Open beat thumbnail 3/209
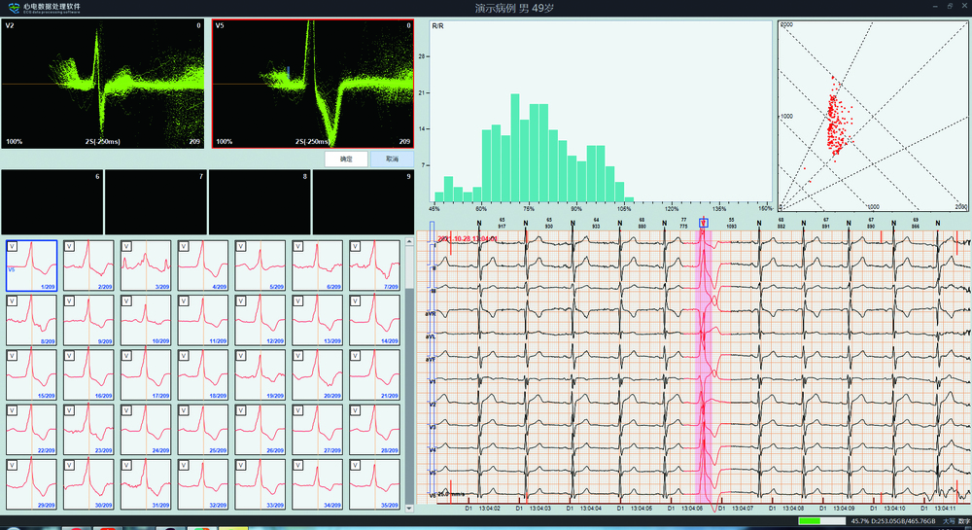 148,266
